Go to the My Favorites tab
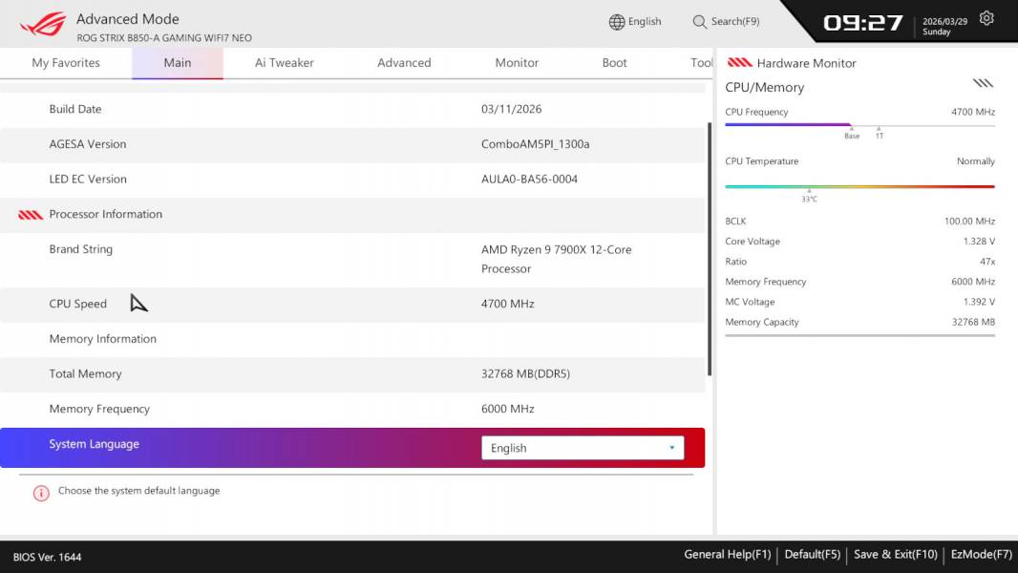The height and width of the screenshot is (573, 1018). coord(67,63)
